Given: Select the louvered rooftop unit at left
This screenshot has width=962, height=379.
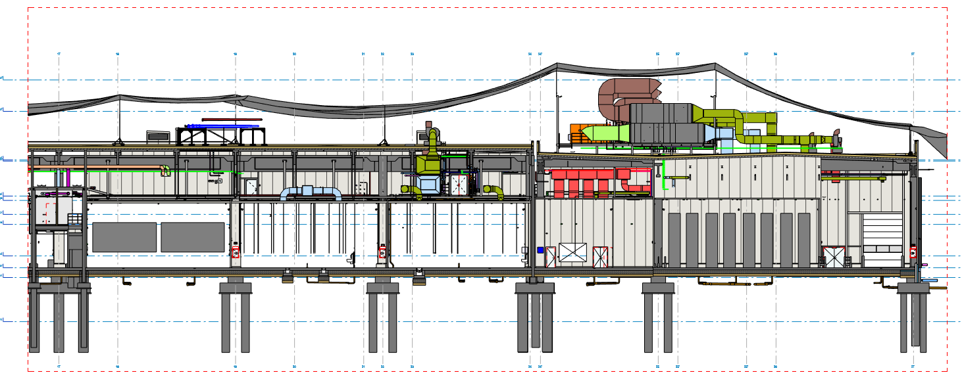Looking at the screenshot, I should point(158,137).
